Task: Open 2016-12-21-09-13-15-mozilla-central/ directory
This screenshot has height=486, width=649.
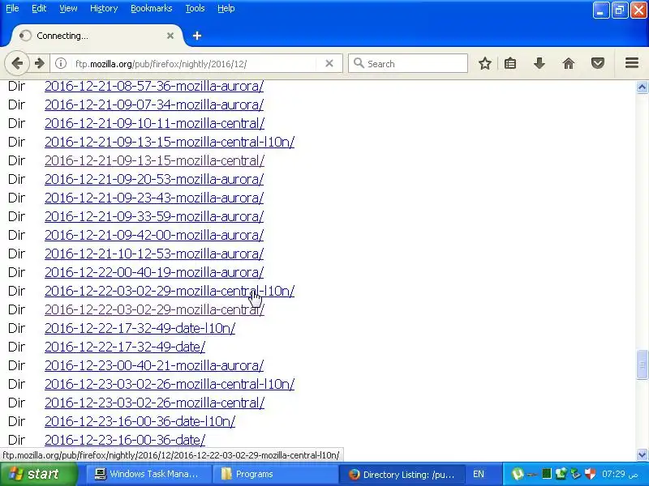Action: 154,160
